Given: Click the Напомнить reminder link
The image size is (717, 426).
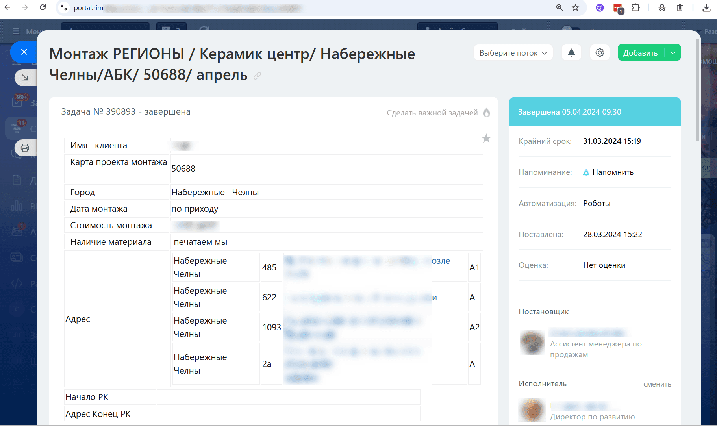Looking at the screenshot, I should 613,172.
